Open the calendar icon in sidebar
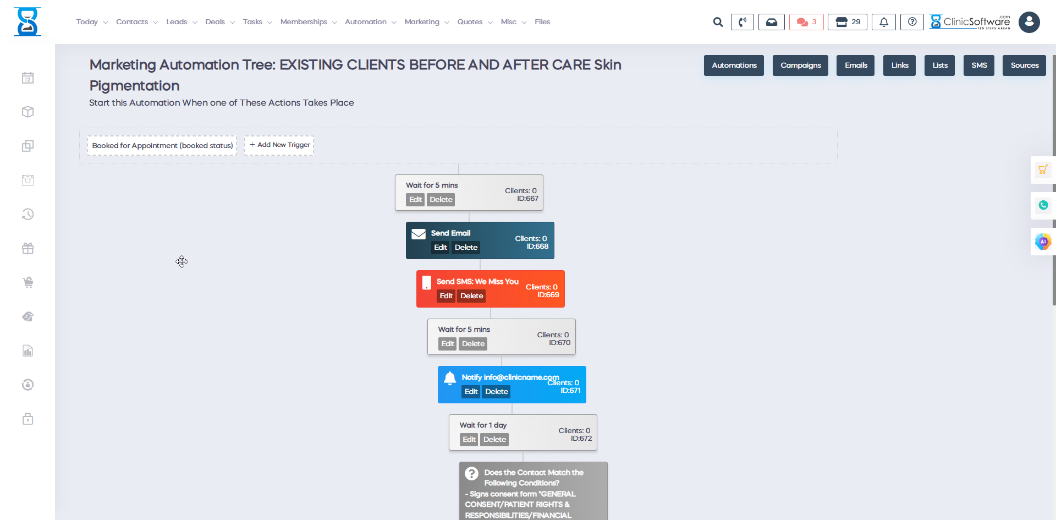 tap(28, 78)
